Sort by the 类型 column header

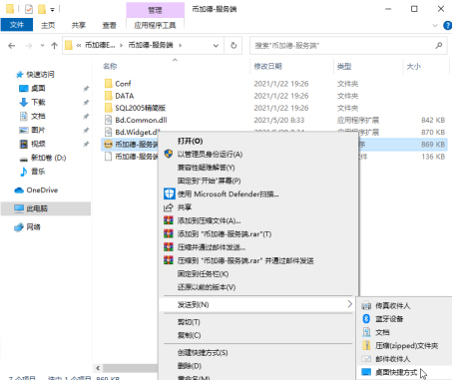(344, 66)
